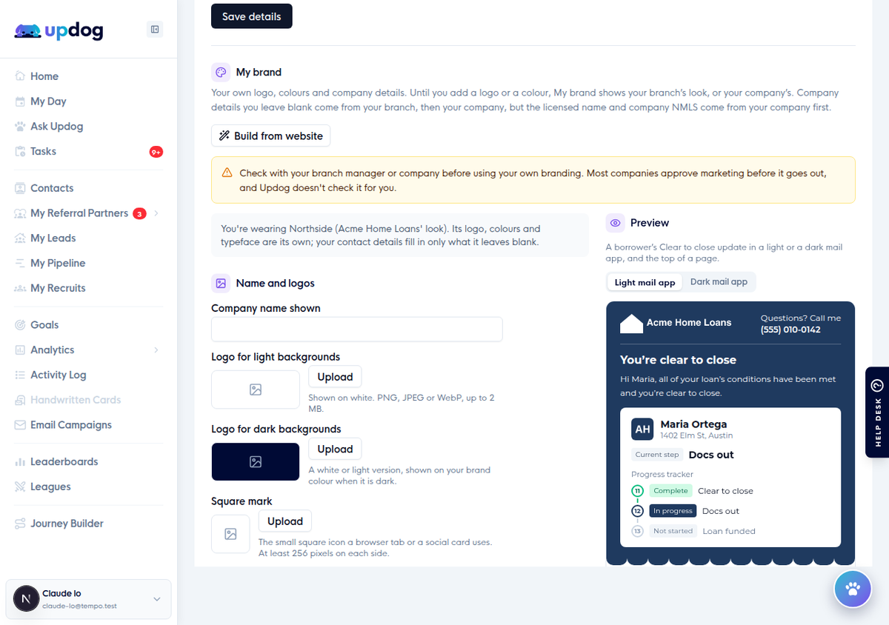Collapse the sidebar panel icon
Viewport: 889px width, 625px height.
(155, 30)
